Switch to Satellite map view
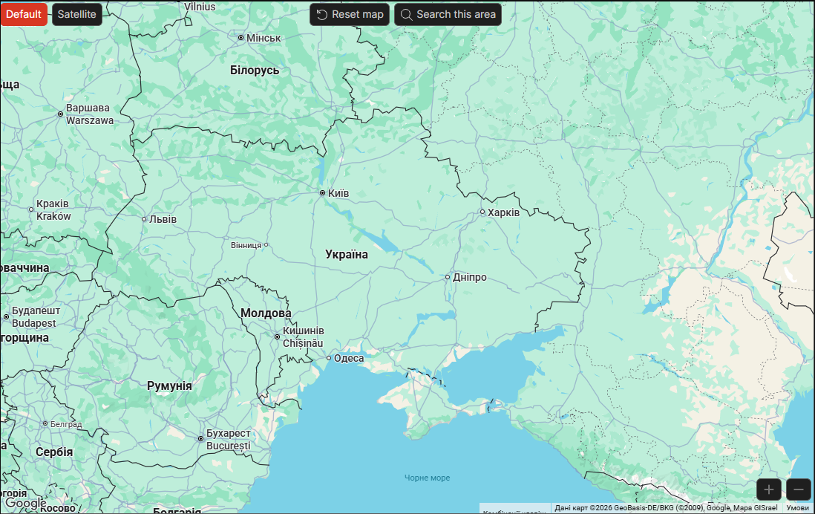This screenshot has height=514, width=815. [77, 14]
